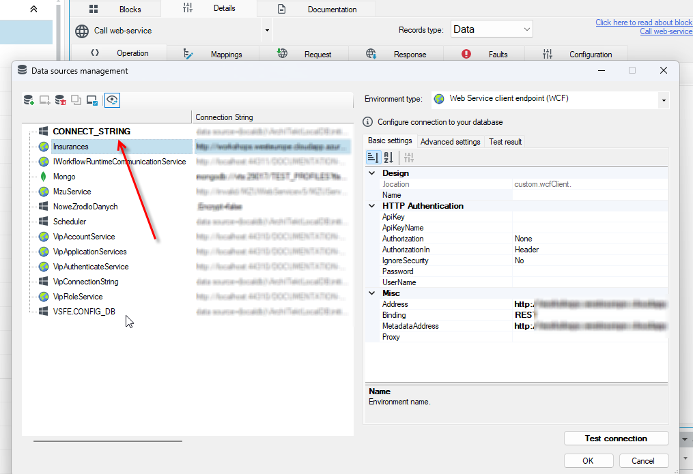Delete data source using red trash database icon

(60, 100)
